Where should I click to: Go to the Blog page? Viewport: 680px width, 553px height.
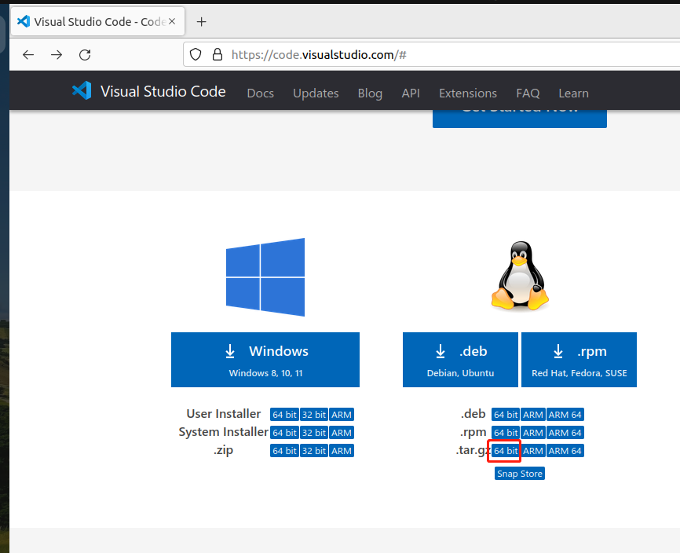(370, 93)
